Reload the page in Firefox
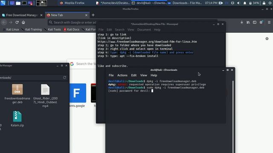273x153 pixels. [x=17, y=23]
